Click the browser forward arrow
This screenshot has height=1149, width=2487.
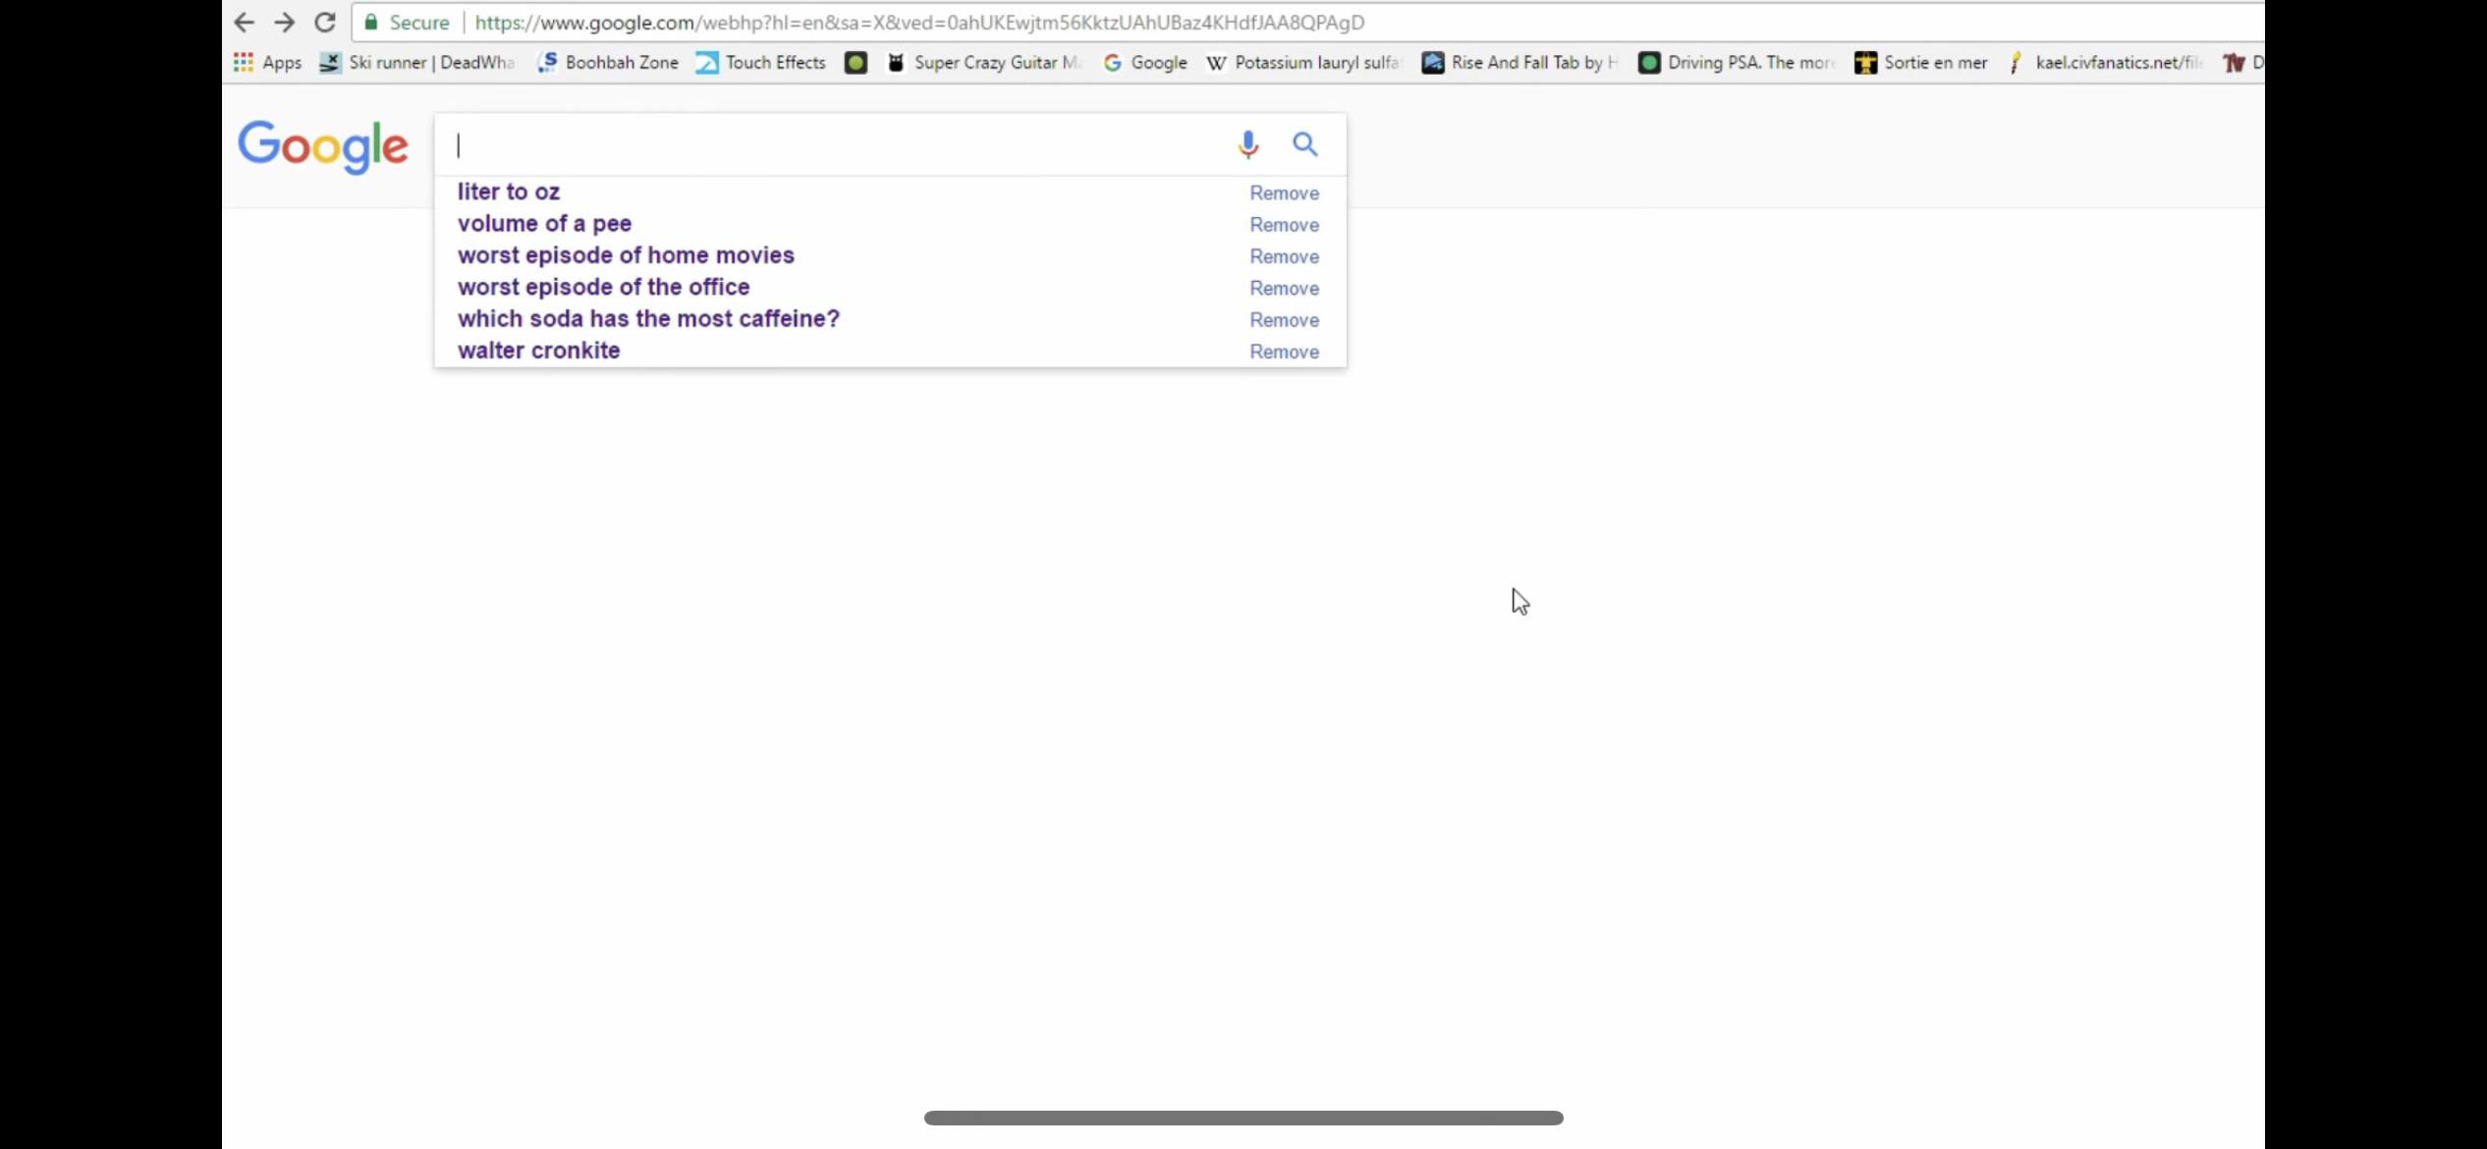(x=284, y=22)
